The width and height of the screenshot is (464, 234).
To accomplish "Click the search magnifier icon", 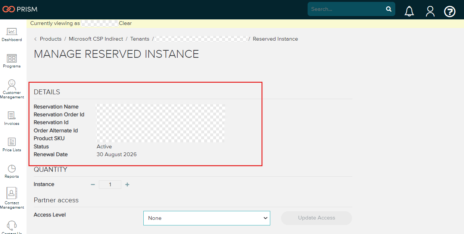I will [389, 9].
